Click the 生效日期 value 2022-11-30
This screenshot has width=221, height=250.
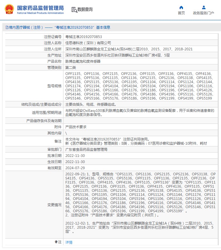click(75, 162)
